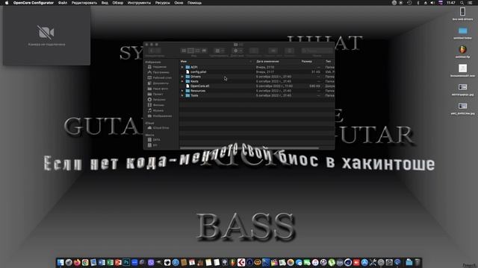The image size is (478, 268).
Task: Switch Finder to list view
Action: 191,51
